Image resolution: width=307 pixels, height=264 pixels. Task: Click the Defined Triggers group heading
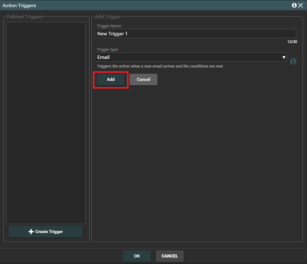click(x=25, y=17)
